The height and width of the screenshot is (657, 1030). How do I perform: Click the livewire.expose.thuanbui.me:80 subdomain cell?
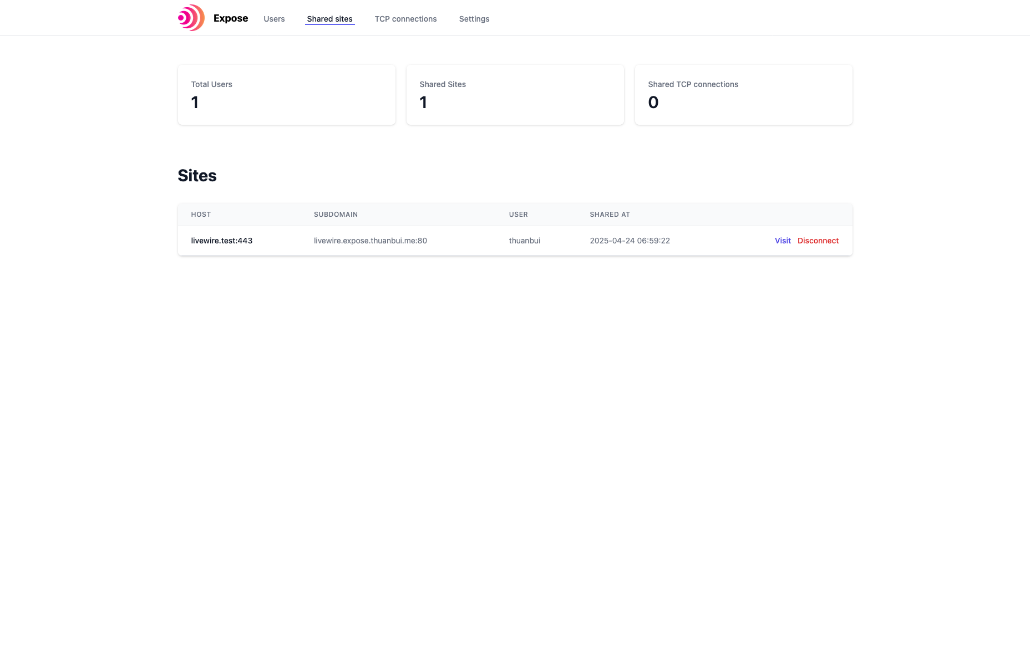click(x=370, y=241)
